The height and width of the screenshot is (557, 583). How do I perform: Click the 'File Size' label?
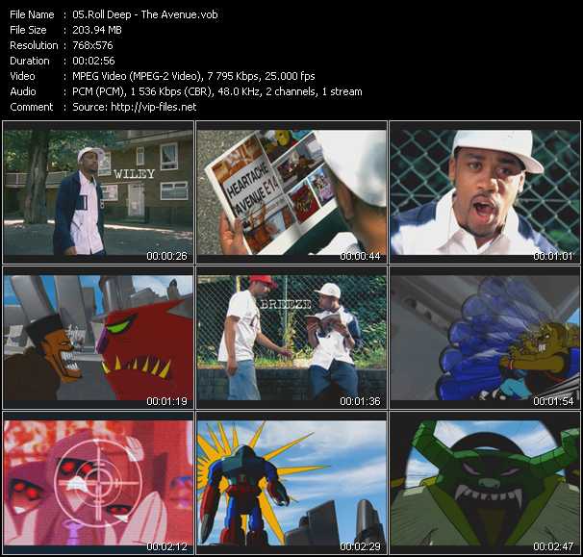coord(28,30)
